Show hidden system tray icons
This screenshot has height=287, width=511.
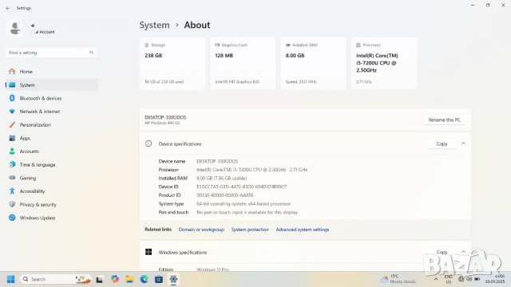point(436,279)
